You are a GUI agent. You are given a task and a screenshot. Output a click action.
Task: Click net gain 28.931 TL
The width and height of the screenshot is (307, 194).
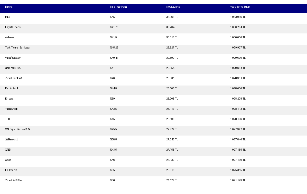pyautogui.click(x=172, y=78)
